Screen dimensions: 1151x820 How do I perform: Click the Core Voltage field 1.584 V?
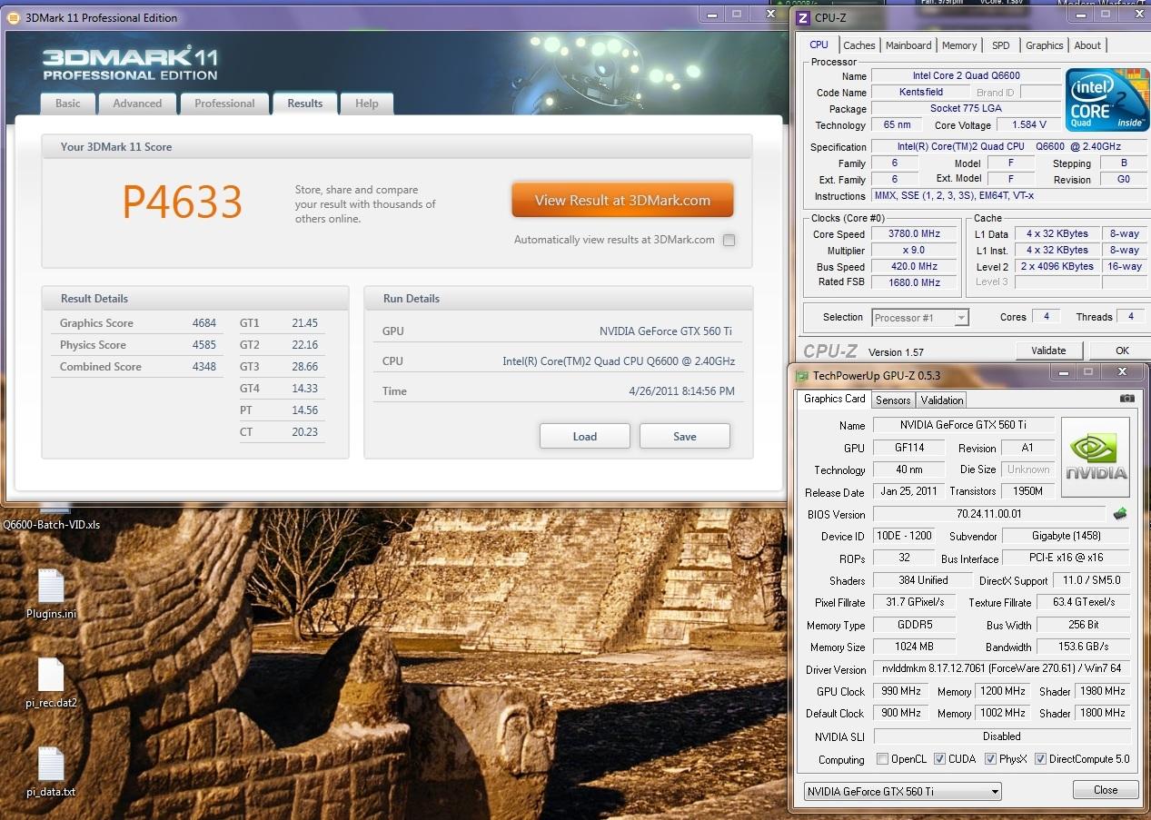1028,125
